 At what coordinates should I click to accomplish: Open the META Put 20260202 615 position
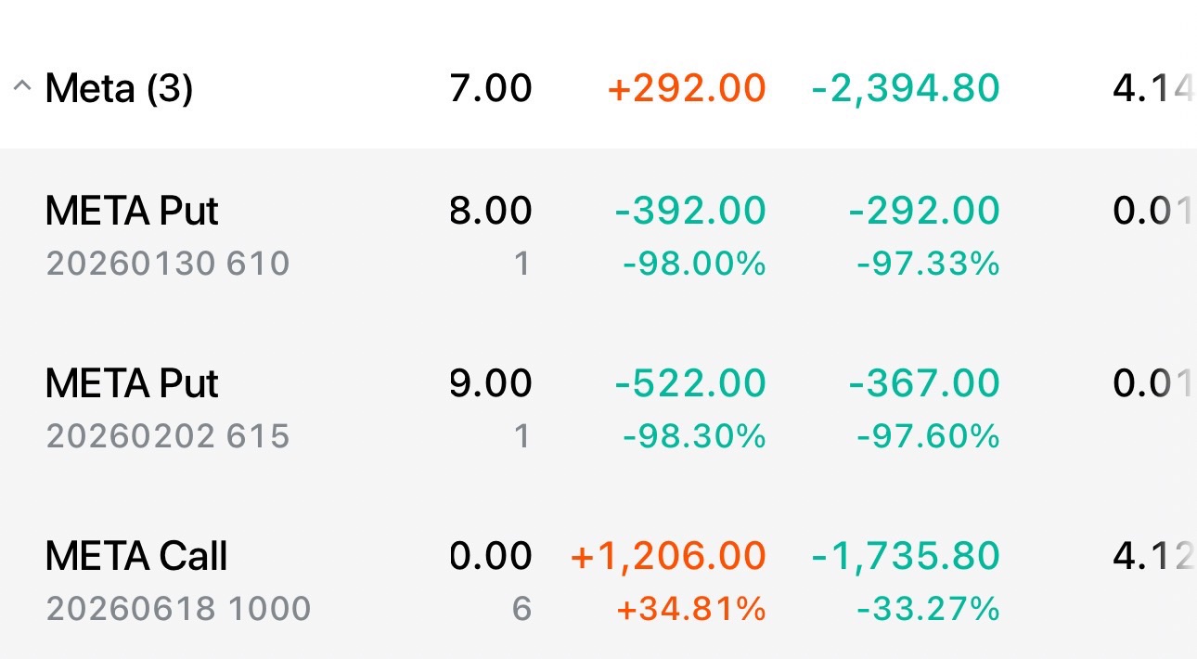coord(132,383)
